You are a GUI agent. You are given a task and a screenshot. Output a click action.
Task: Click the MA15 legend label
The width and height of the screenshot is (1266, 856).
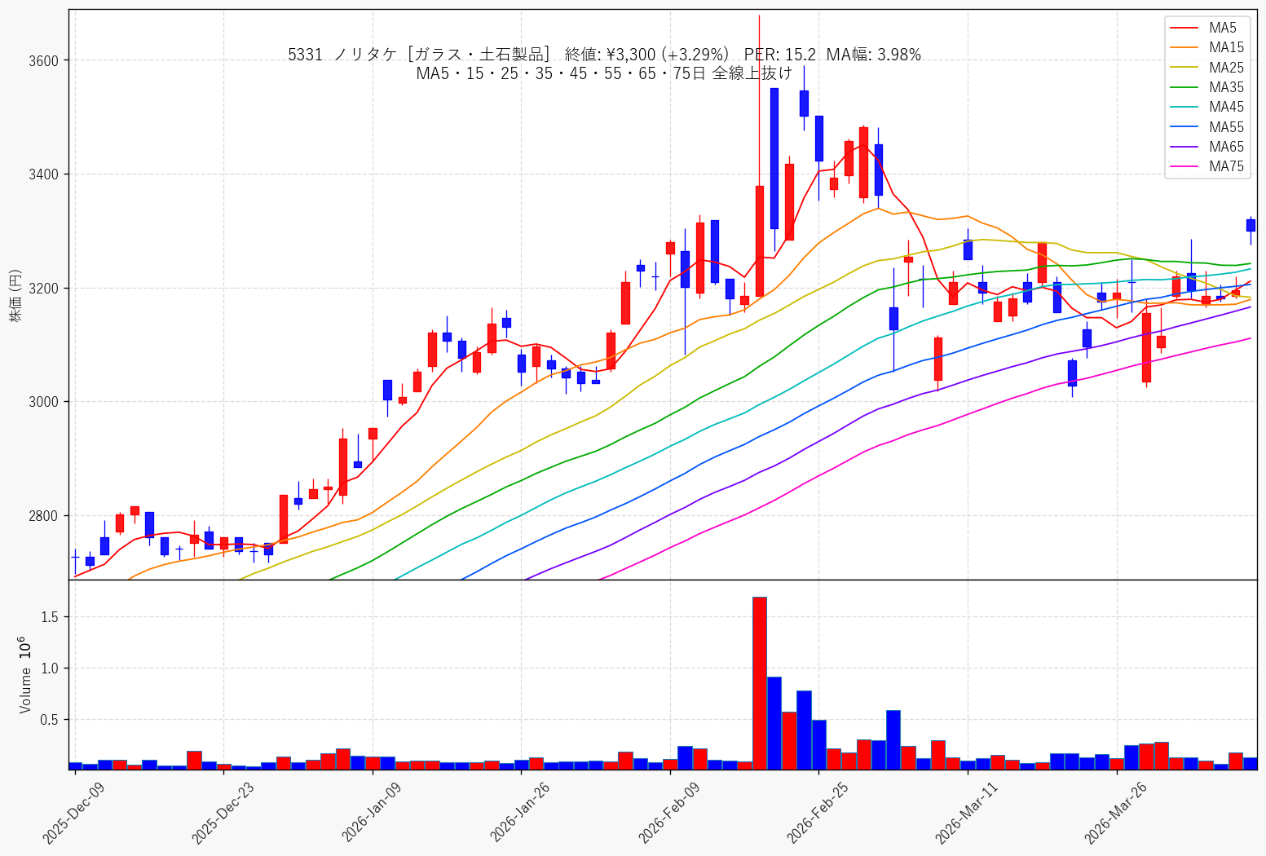[1226, 48]
